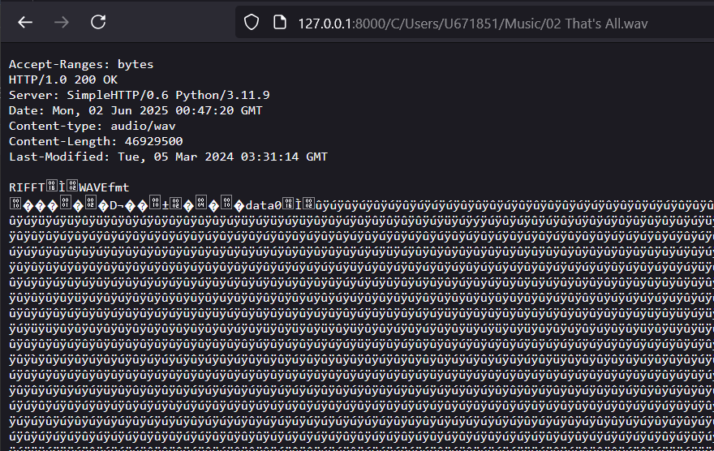
Task: Click the "audio/wav" content type value
Action: pyautogui.click(x=145, y=126)
